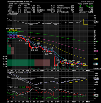Click the green up-arrow change indicator
Viewport: 101px width, 103px height.
[80, 6]
